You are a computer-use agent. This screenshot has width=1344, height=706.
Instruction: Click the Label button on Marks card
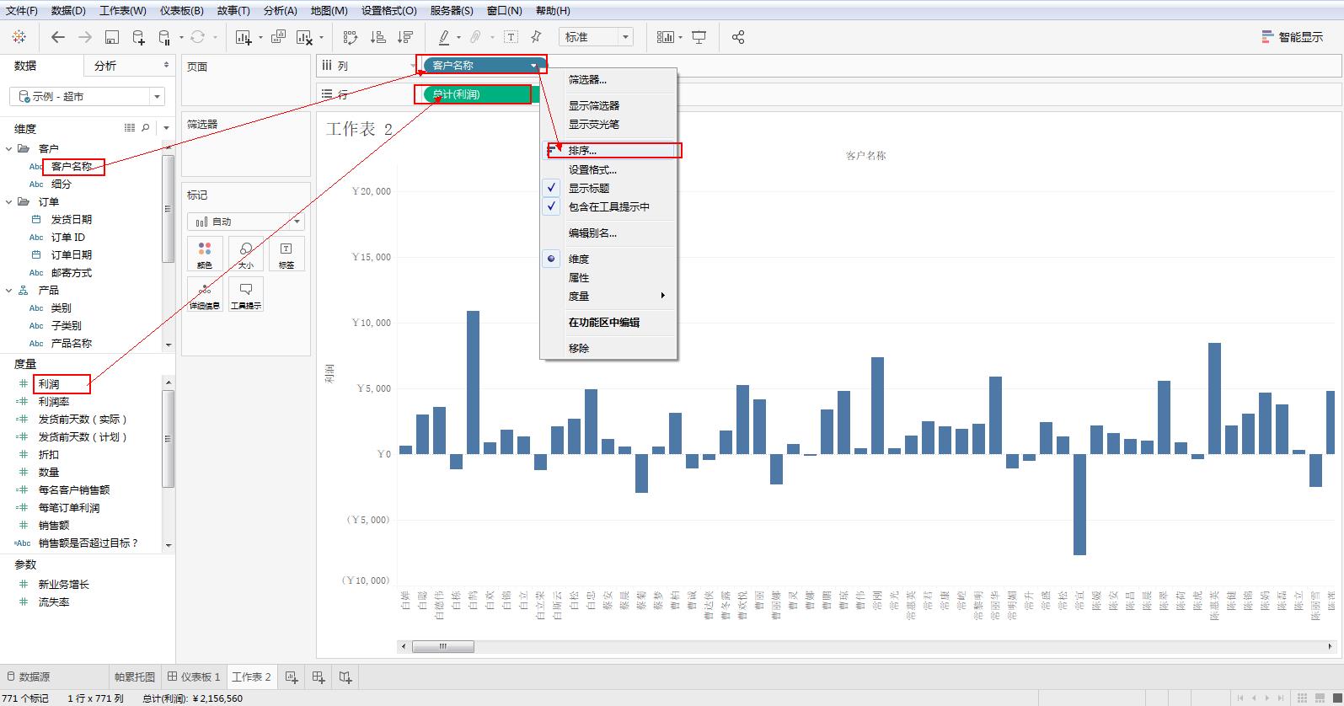(x=286, y=254)
